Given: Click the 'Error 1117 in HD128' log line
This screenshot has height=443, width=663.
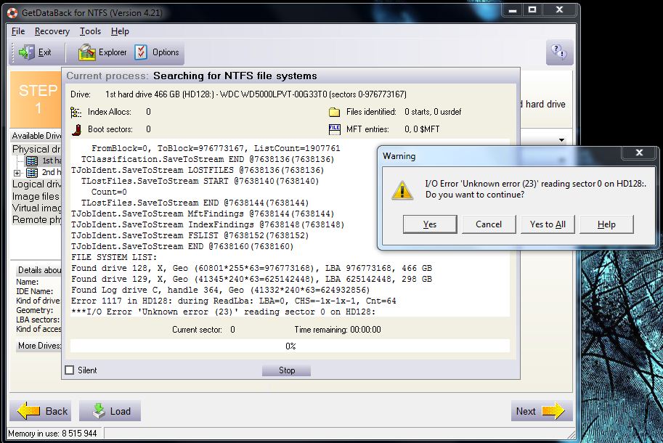Looking at the screenshot, I should click(233, 301).
